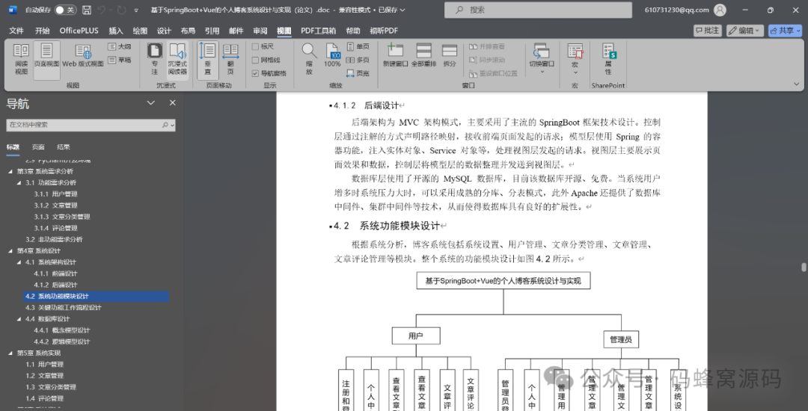Switch to the OfficePLUS tab
808x411 pixels.
click(x=79, y=31)
